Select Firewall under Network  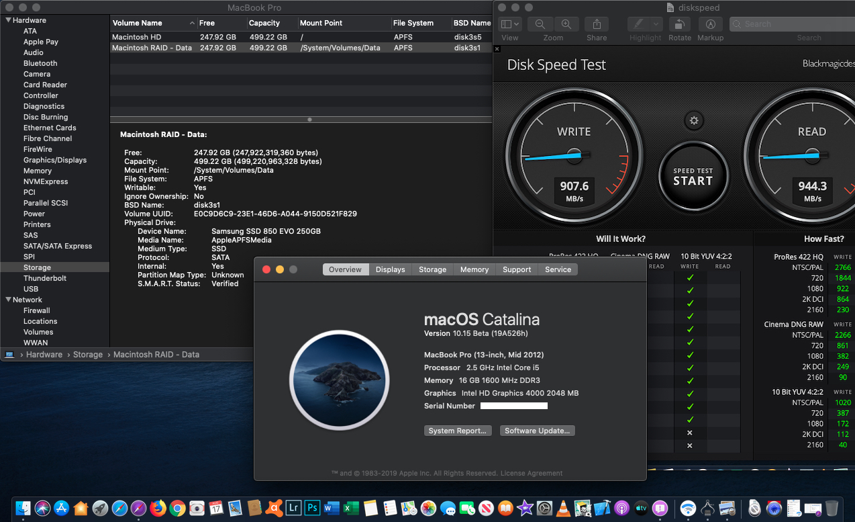(x=37, y=310)
